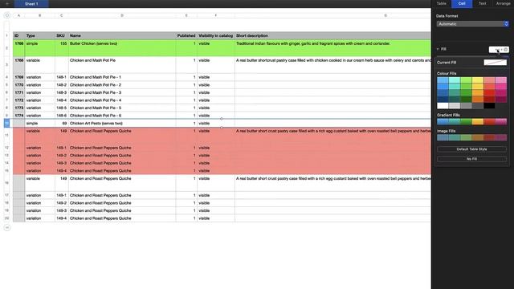The height and width of the screenshot is (289, 514).
Task: Click the Current Fill preview swatch
Action: (x=495, y=63)
